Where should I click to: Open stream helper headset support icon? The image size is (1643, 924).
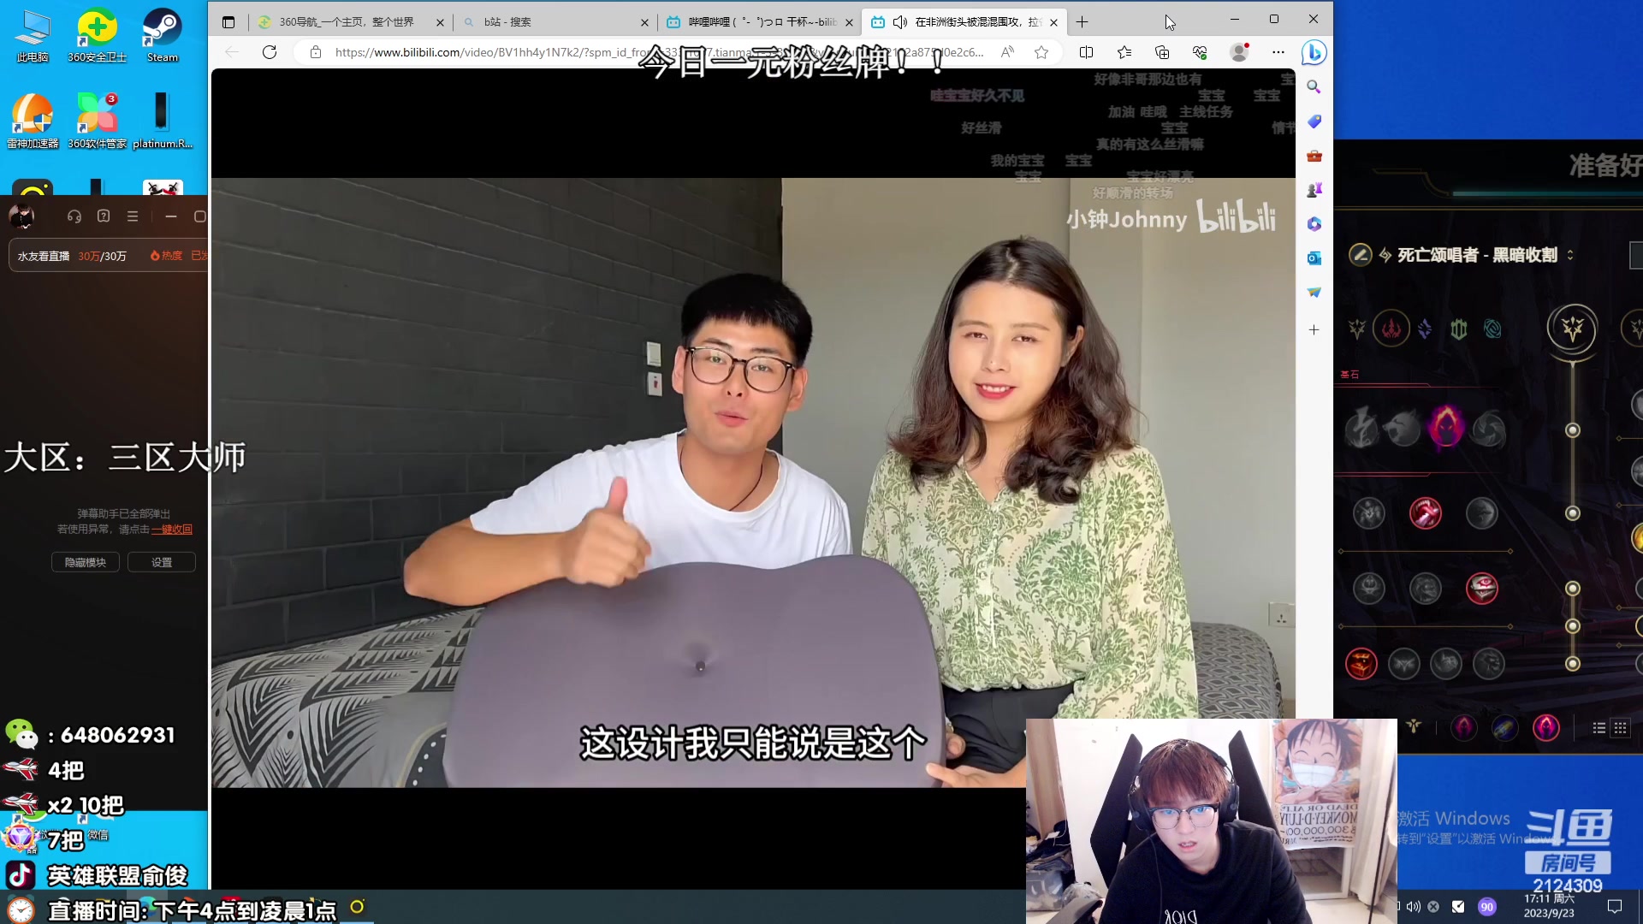[x=74, y=216]
